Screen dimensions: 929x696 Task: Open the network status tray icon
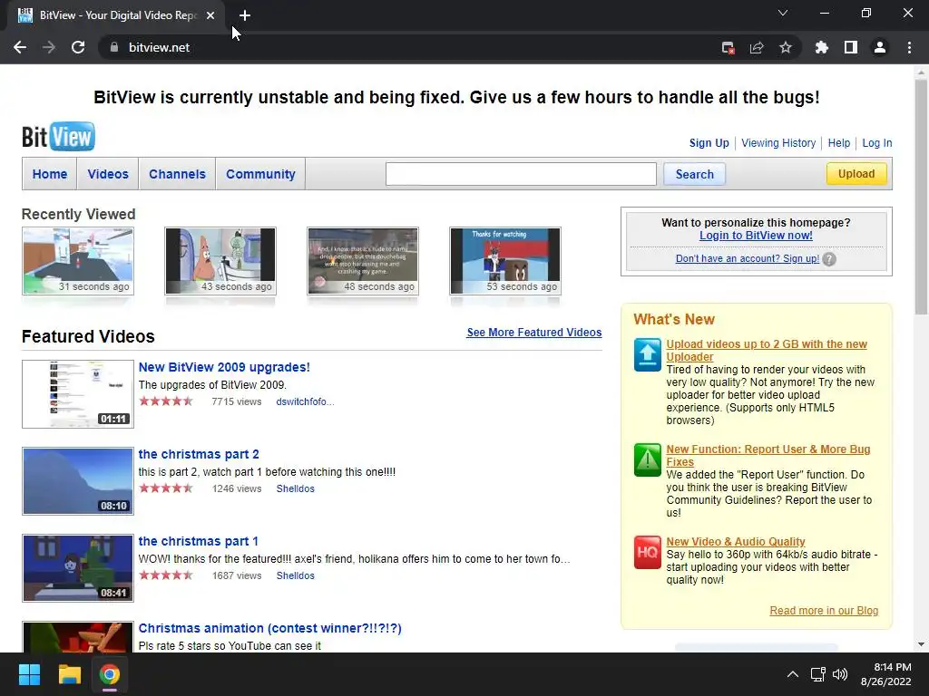pyautogui.click(x=818, y=674)
